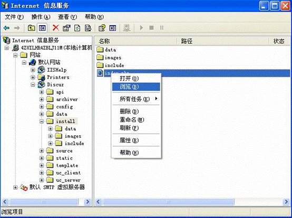
Task: Choose 属性(R) from context menu
Action: (136, 140)
